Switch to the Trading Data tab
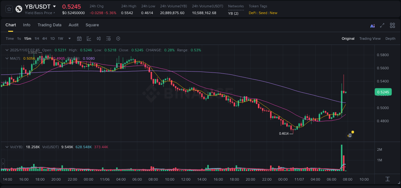 (x=49, y=25)
